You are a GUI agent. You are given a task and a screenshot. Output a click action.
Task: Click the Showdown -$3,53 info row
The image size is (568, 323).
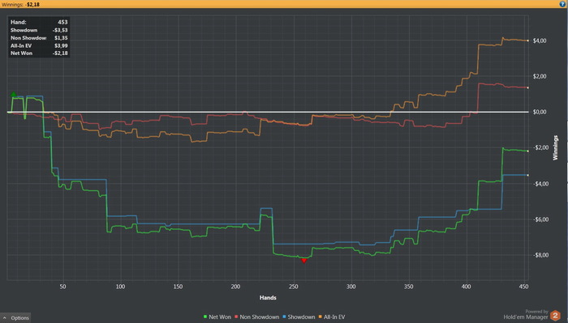[x=39, y=30]
